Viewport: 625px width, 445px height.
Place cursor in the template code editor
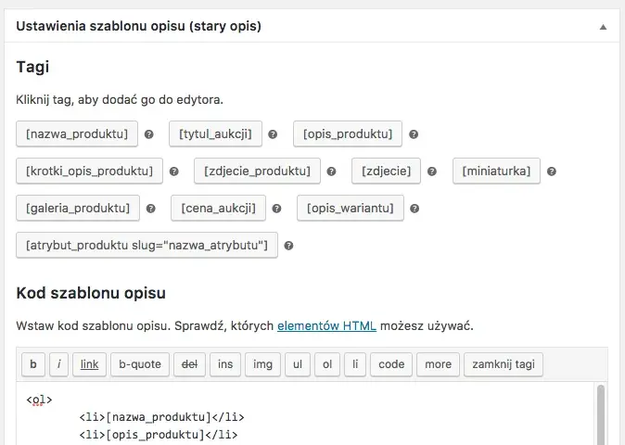pos(305,413)
